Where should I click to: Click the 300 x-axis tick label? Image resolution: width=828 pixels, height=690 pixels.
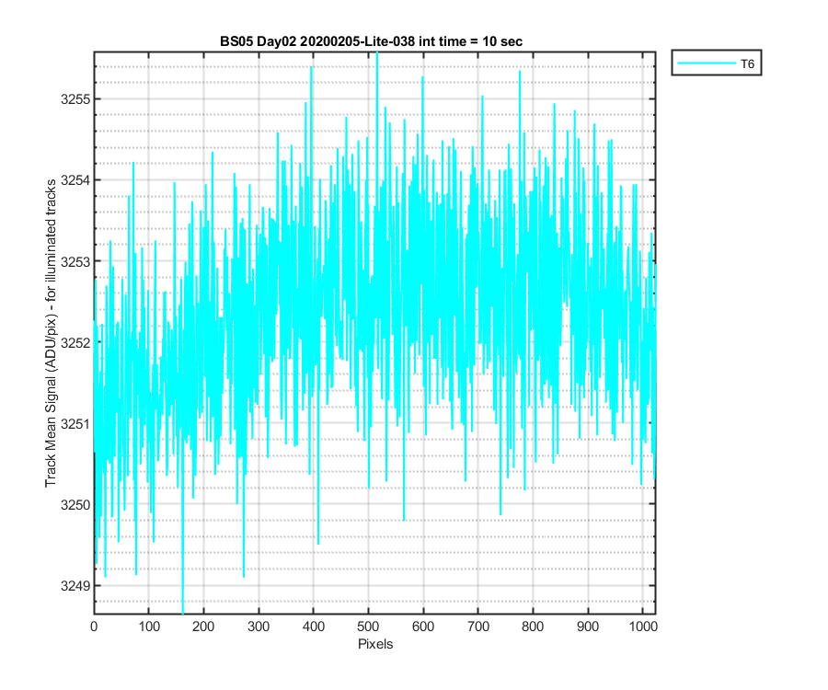(259, 627)
